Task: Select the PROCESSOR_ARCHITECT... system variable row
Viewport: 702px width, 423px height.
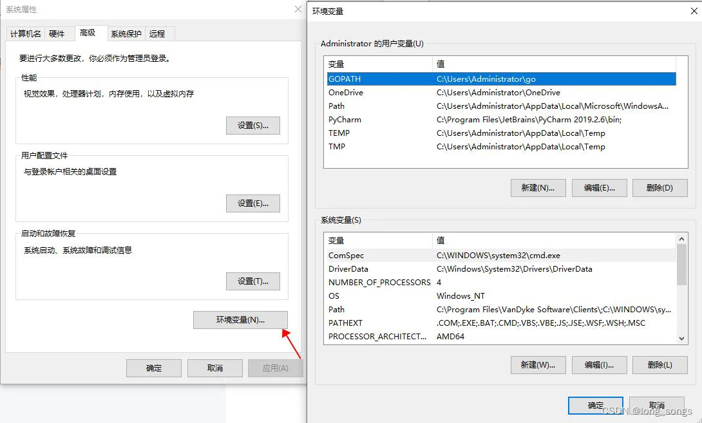Action: pos(502,336)
